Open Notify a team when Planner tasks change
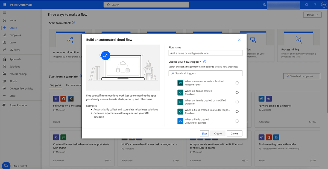Viewport: 328px width, 169px height. point(150,148)
